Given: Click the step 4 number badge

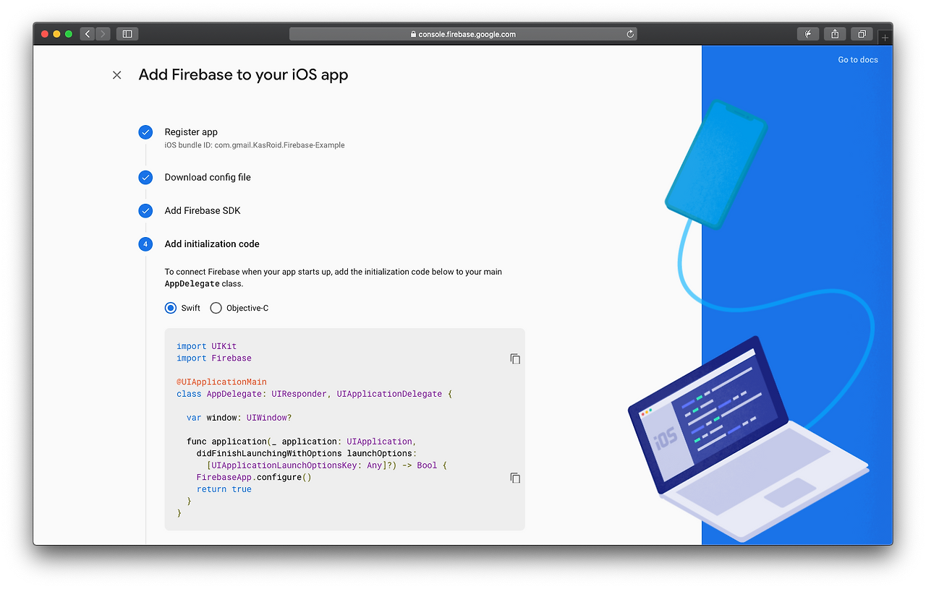Looking at the screenshot, I should [x=145, y=244].
